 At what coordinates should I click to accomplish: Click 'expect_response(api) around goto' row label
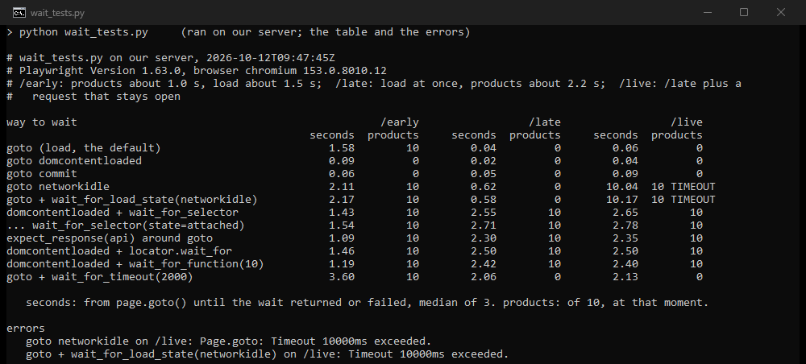pos(110,238)
